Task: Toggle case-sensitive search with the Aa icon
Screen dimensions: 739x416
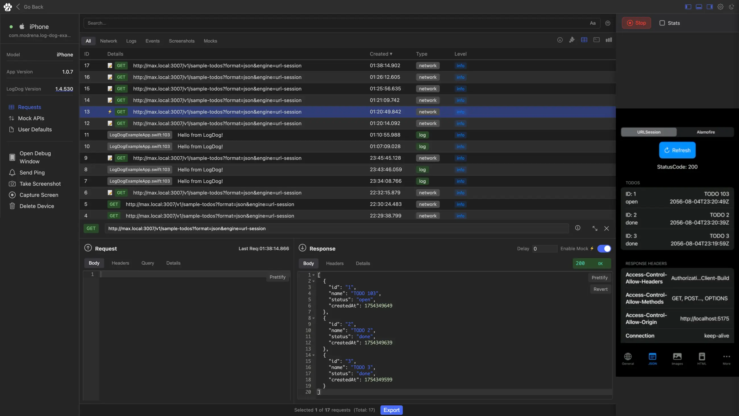Action: coord(593,23)
